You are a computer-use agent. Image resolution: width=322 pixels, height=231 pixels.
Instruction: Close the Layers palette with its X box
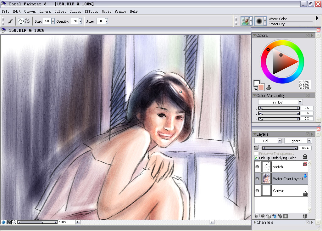(308, 134)
